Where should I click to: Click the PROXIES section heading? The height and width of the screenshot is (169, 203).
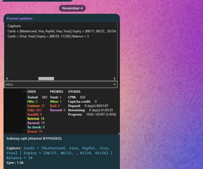coord(56,92)
